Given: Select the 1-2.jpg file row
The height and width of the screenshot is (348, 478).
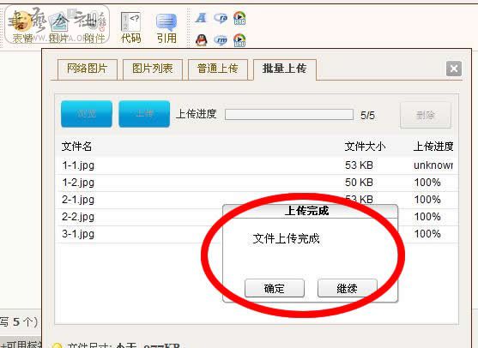Looking at the screenshot, I should (x=257, y=183).
